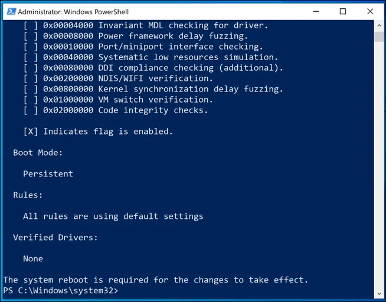Click the "Administrator: Windows PowerShell" title text
Screen dimensions: 386x302
coord(73,11)
